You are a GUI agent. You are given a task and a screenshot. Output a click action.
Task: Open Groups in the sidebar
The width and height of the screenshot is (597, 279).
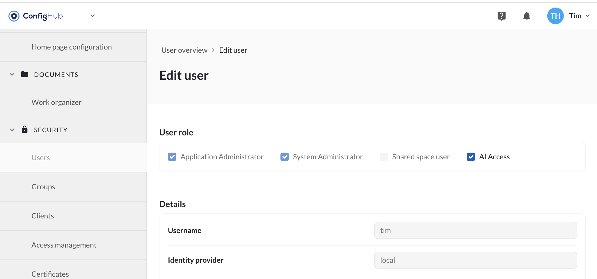click(73, 187)
